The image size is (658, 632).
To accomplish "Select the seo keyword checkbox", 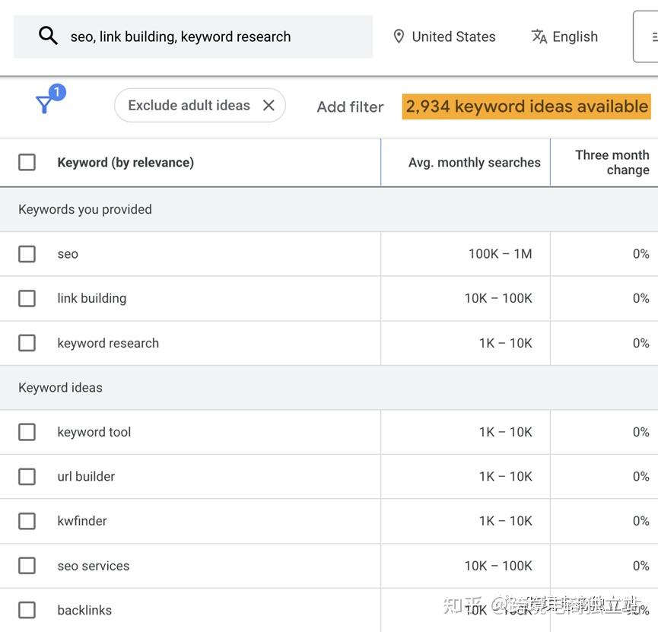I will tap(27, 253).
